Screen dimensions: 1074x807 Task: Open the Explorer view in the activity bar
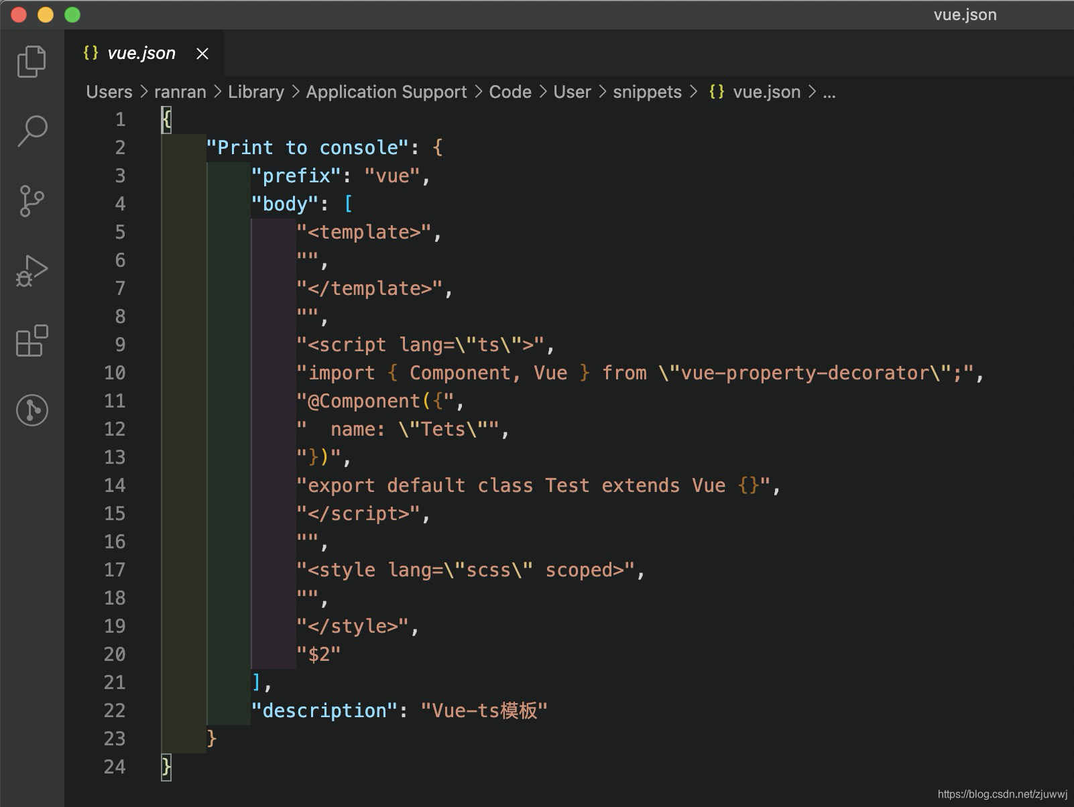point(32,61)
